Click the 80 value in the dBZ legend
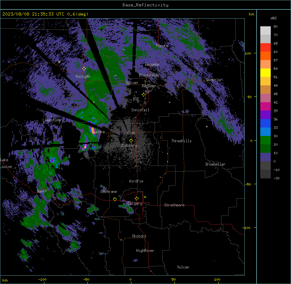291x284 pixels. tap(275, 27)
